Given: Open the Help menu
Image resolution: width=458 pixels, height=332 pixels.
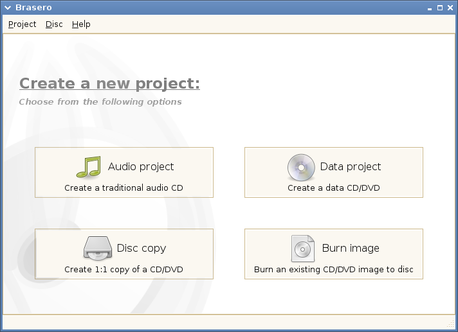Looking at the screenshot, I should pyautogui.click(x=81, y=24).
